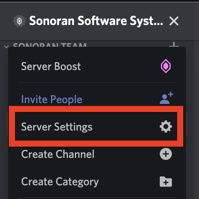Click the pink Server Boost gem icon

click(x=166, y=66)
